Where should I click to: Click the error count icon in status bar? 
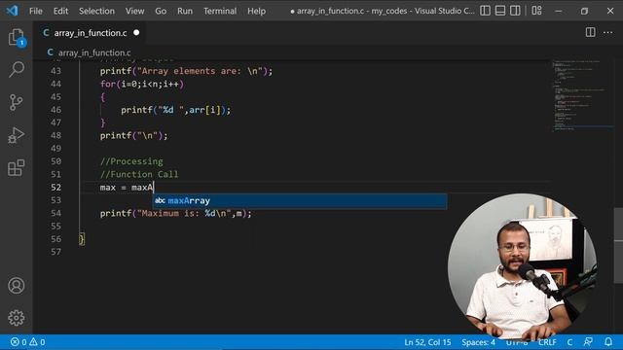[x=15, y=341]
